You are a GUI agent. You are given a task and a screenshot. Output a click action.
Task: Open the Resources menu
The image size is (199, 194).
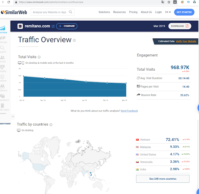click(x=119, y=12)
